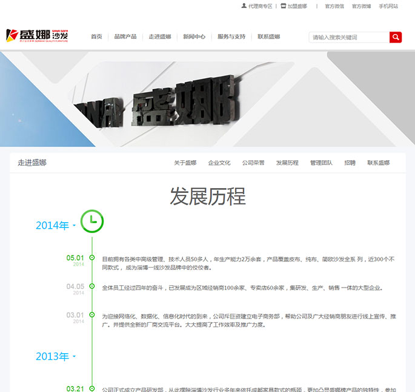The height and width of the screenshot is (392, 415).
Task: Open 品牌产品 in the main navigation
Action: click(x=125, y=36)
